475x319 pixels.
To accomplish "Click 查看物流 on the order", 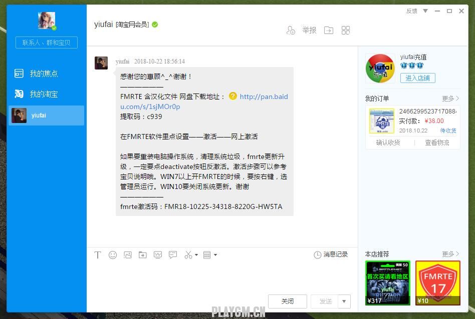I will point(437,142).
